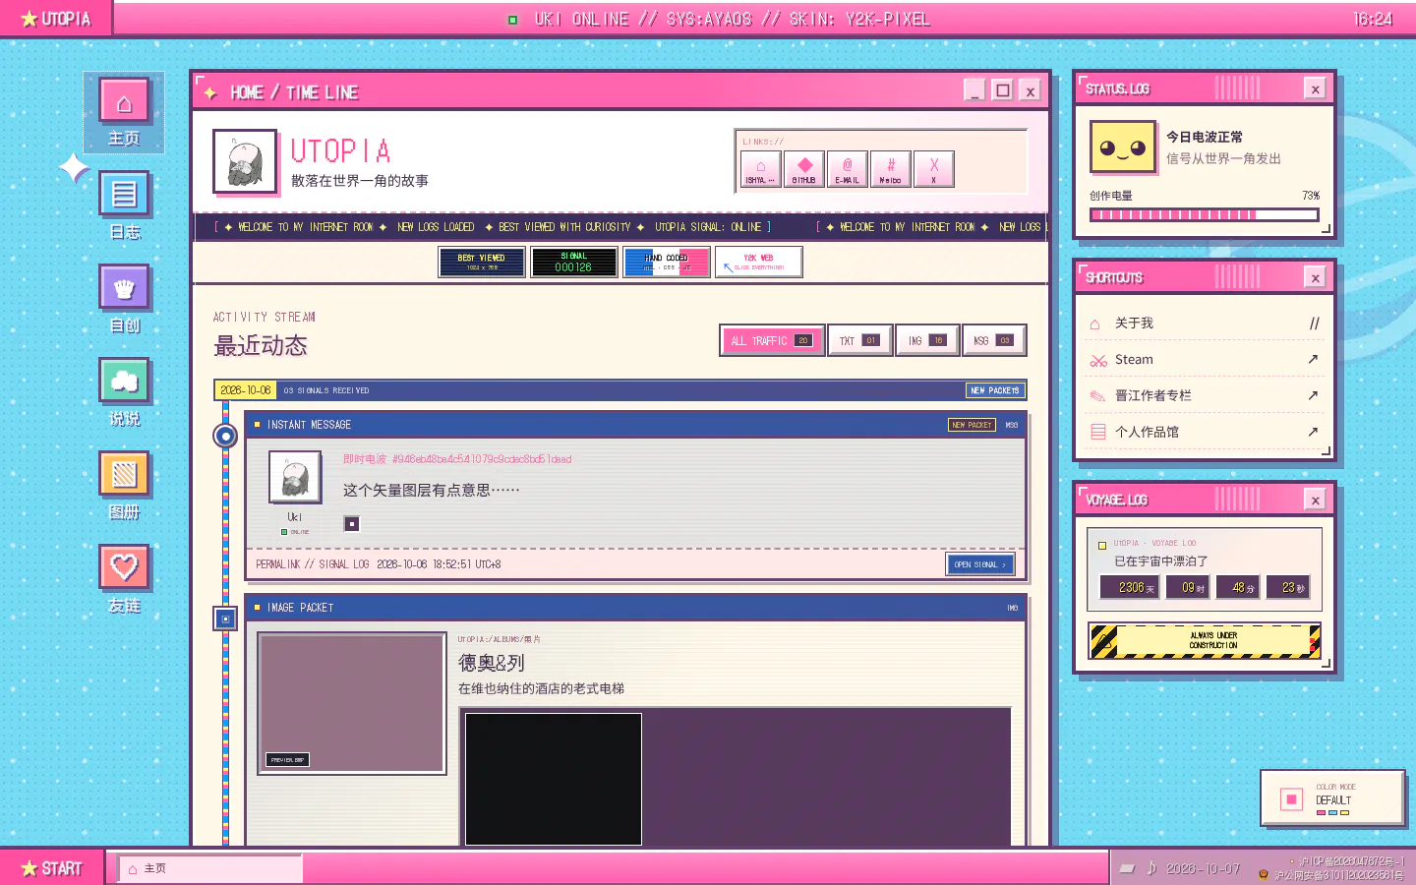Click the yellow smiley face in Status Log
Image resolution: width=1416 pixels, height=885 pixels.
point(1122,147)
